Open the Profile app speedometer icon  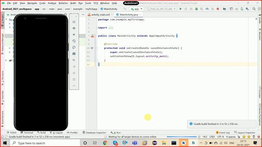pos(207,9)
